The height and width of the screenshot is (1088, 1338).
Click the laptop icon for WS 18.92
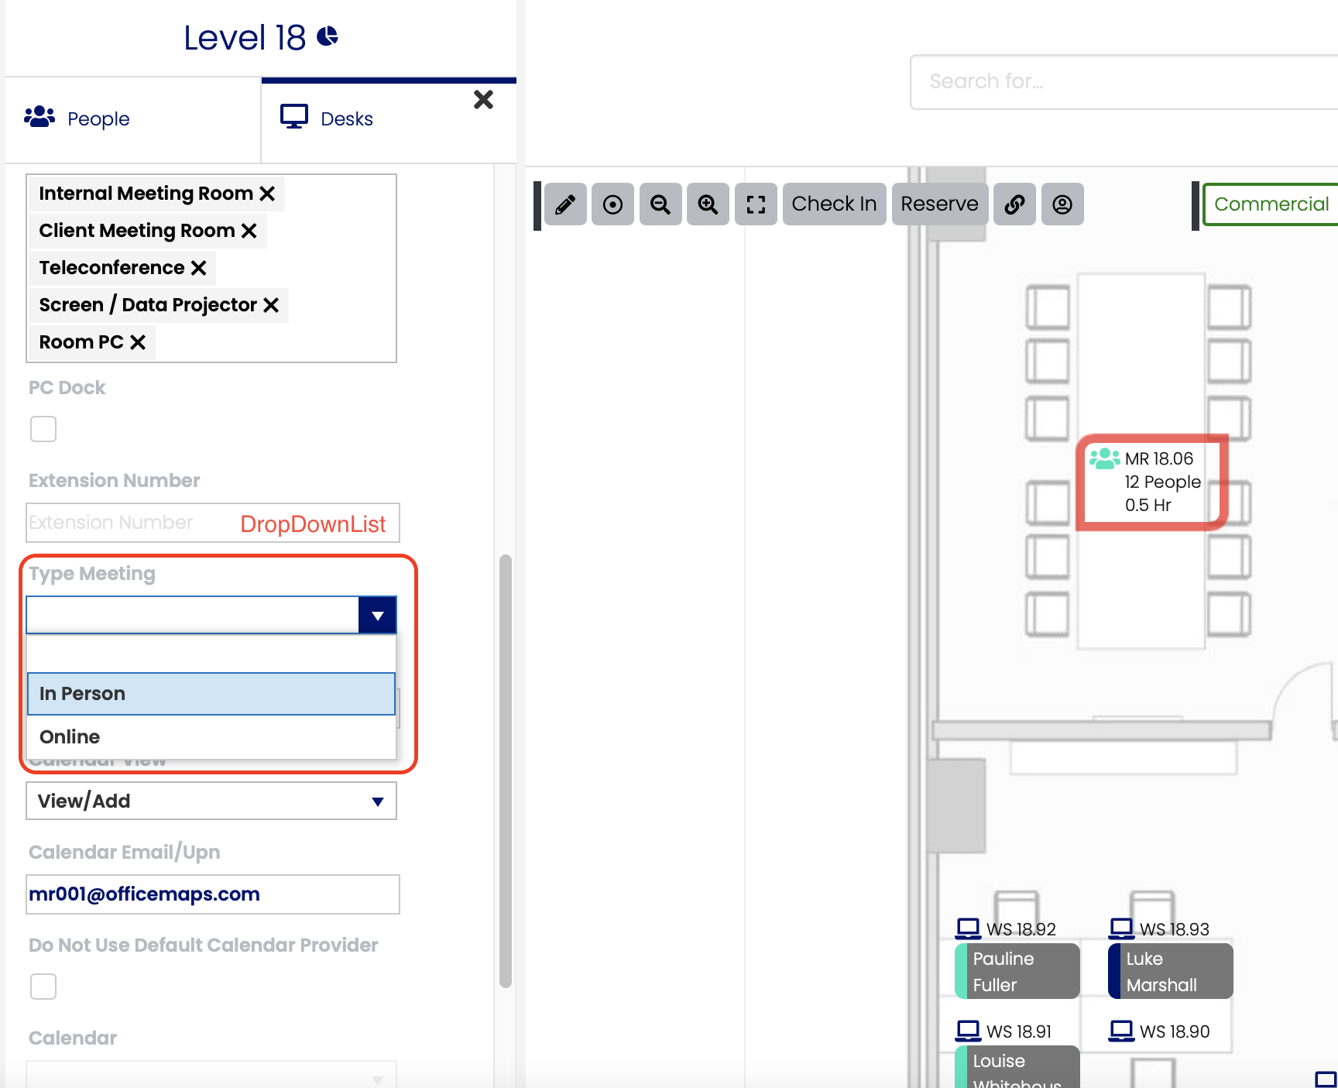click(968, 928)
